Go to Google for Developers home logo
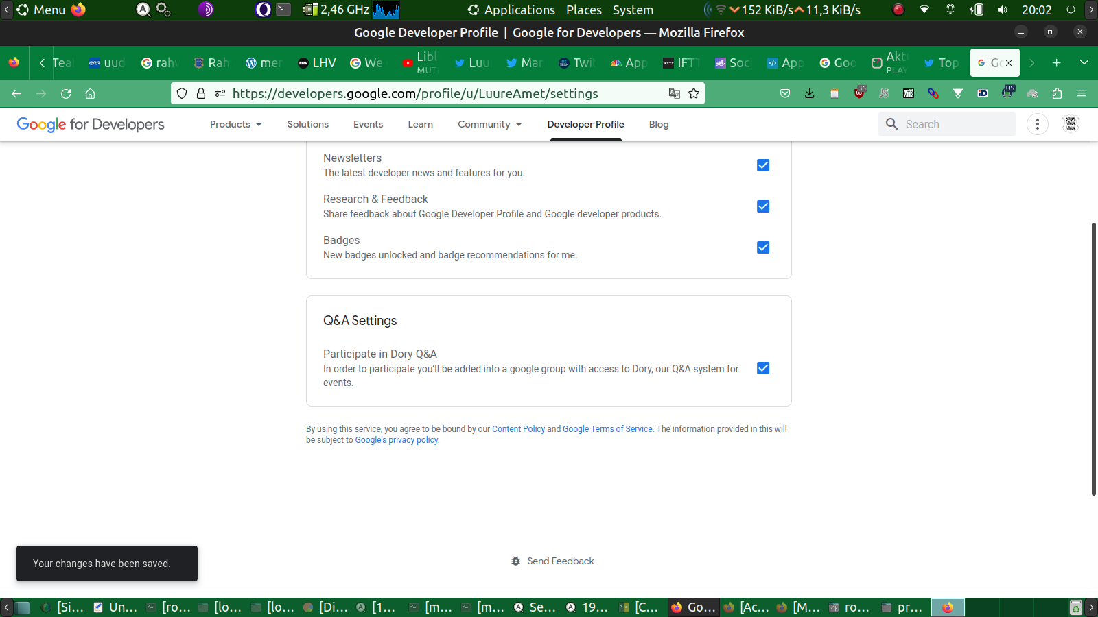The height and width of the screenshot is (617, 1098). 91,124
